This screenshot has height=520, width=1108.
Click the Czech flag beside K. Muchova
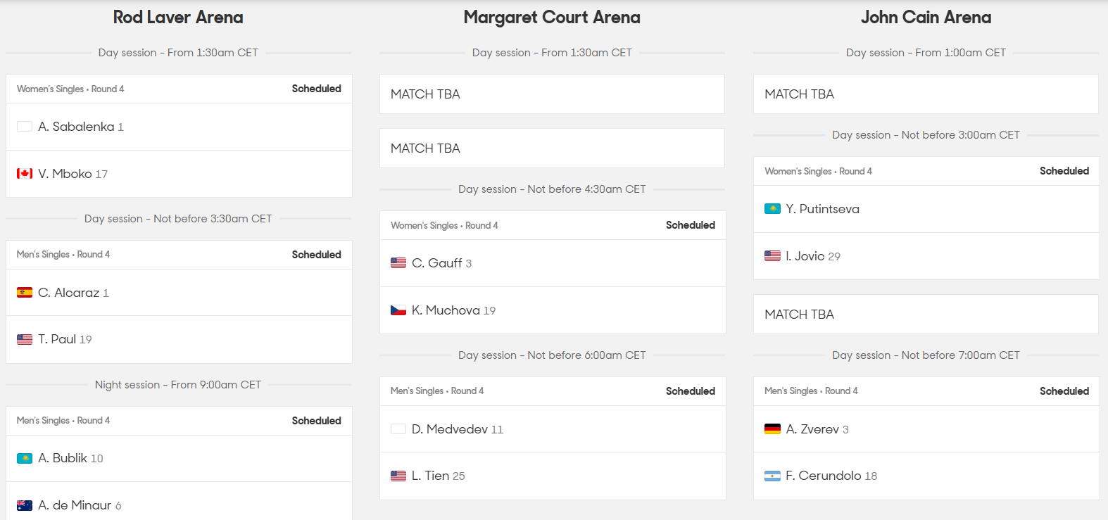(x=398, y=310)
